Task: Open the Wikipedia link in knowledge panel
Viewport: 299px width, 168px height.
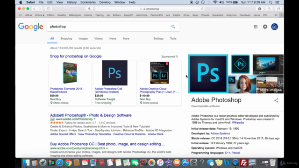Action: 238,122
